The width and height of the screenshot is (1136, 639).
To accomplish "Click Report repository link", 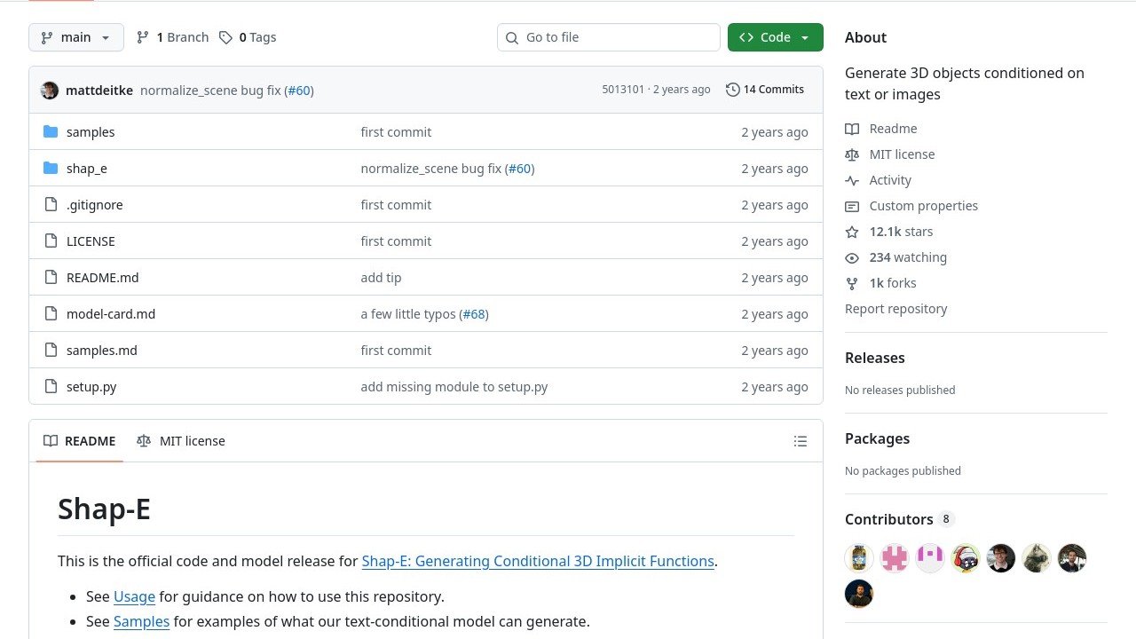I will [x=895, y=309].
